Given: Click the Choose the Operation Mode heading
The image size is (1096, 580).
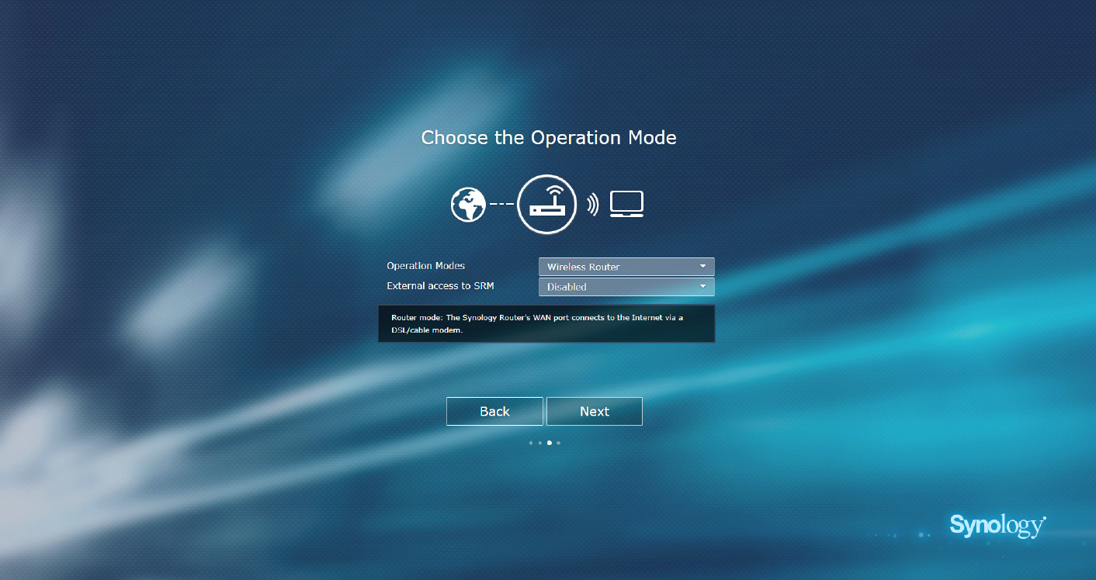Looking at the screenshot, I should [x=549, y=138].
